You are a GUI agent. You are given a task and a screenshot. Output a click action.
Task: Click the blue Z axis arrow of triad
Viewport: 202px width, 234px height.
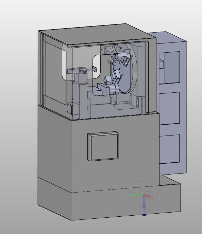[x=144, y=203]
